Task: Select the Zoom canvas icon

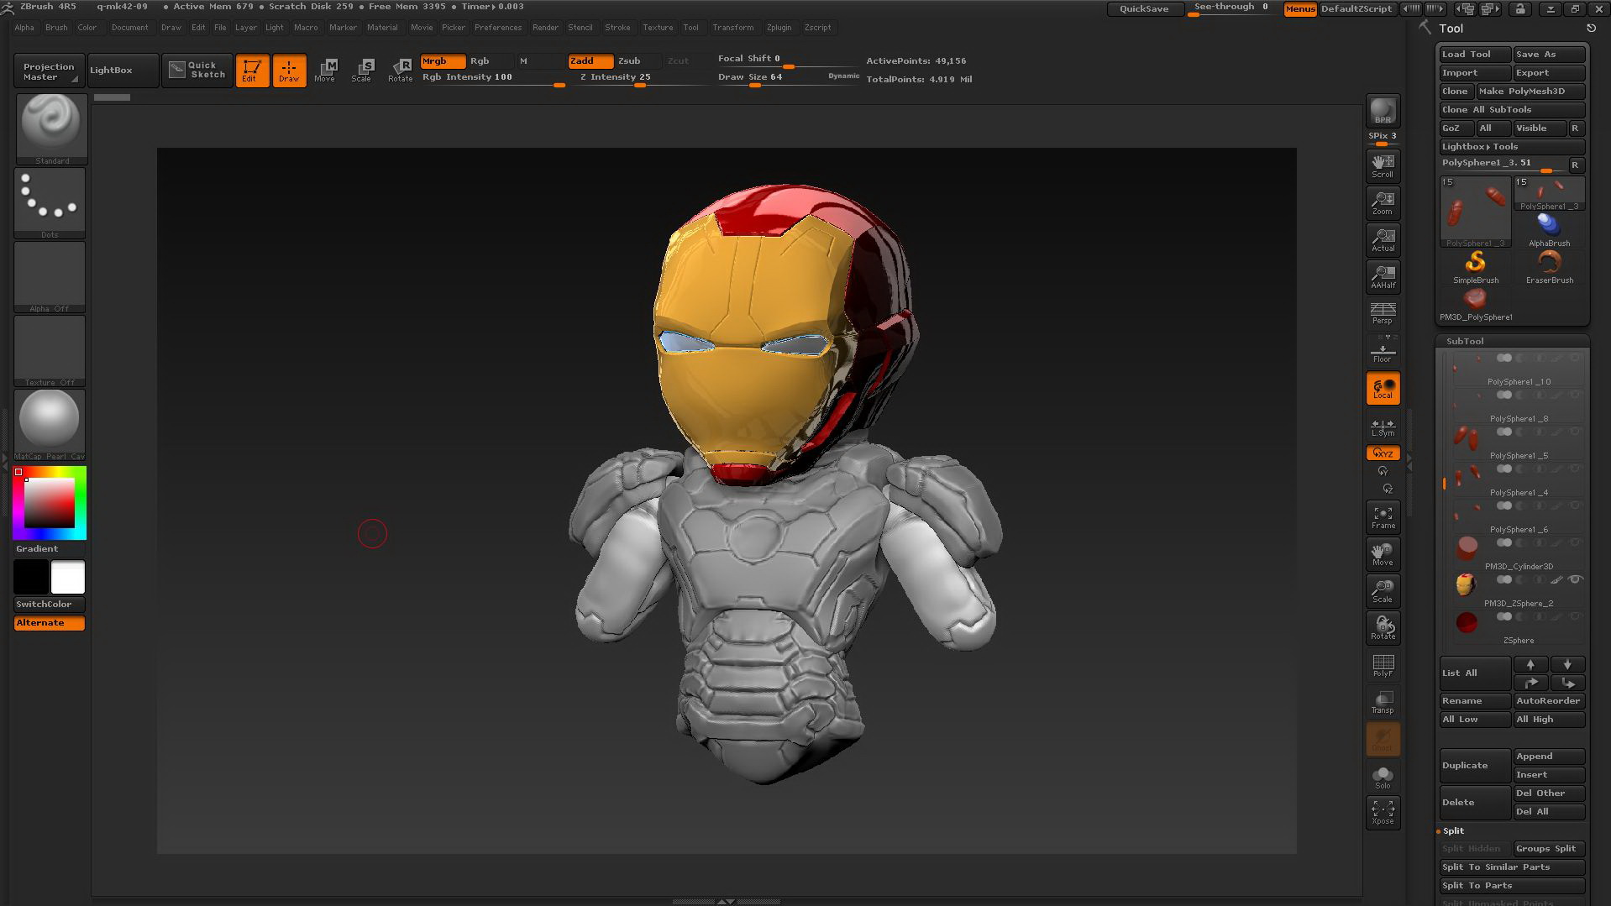Action: 1383,202
